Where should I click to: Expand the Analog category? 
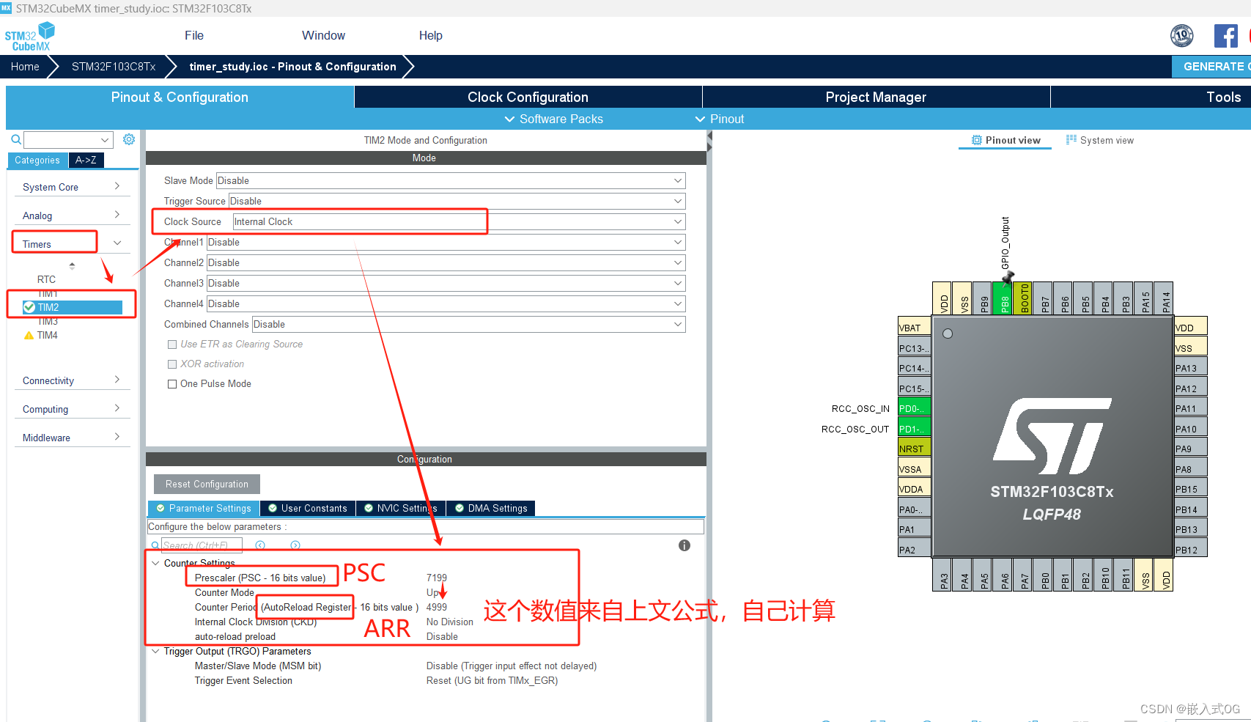coord(72,216)
